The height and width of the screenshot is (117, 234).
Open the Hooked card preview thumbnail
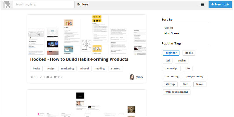coord(87,35)
